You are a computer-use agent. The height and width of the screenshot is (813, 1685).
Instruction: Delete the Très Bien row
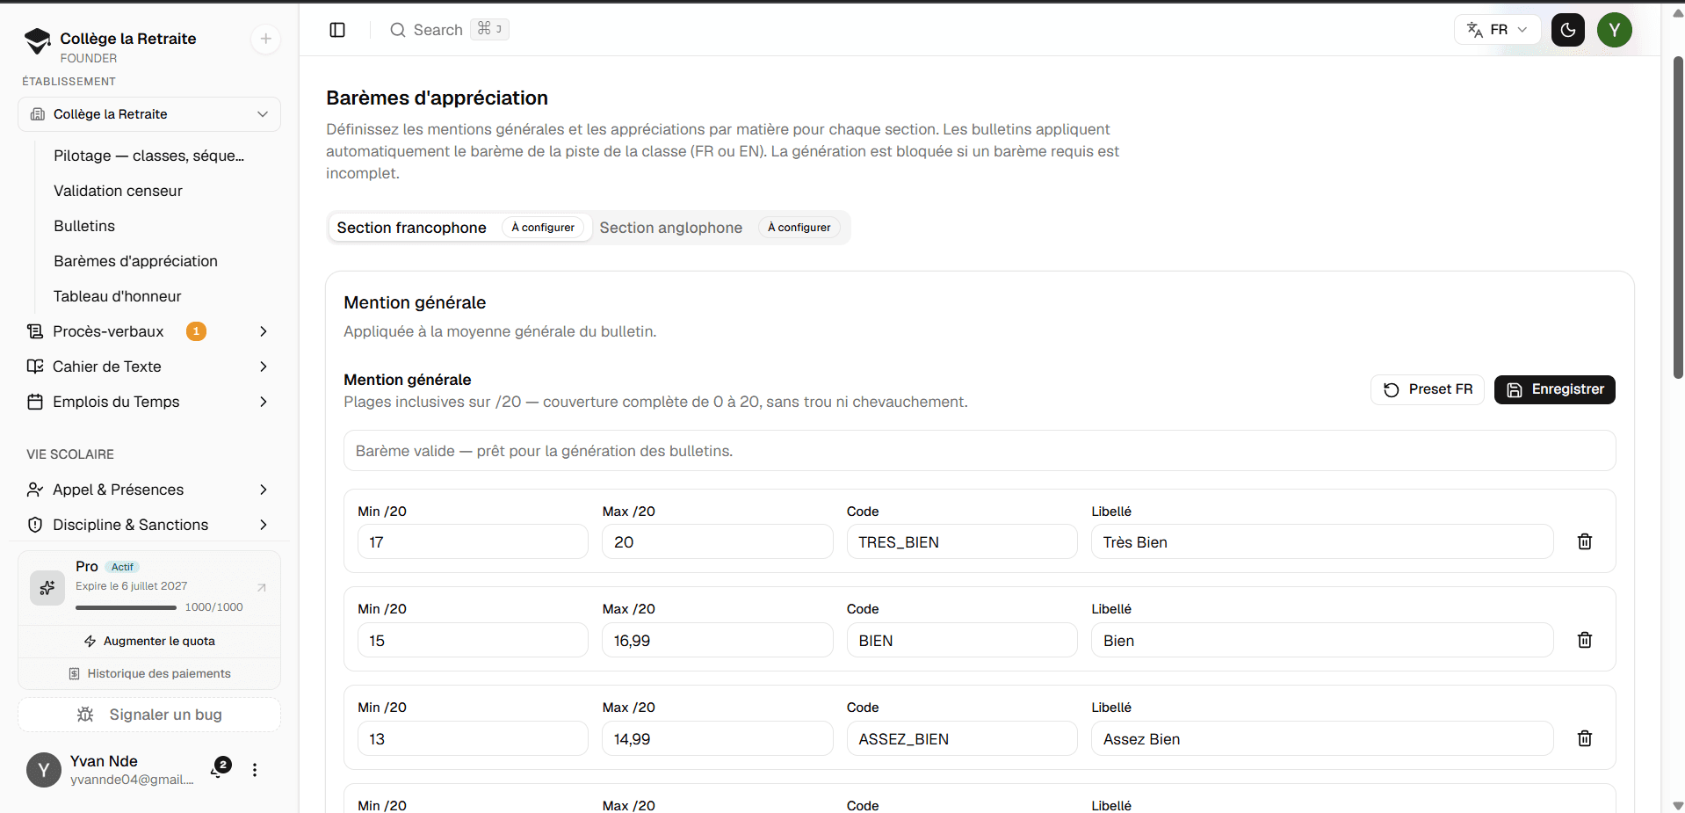(1585, 541)
